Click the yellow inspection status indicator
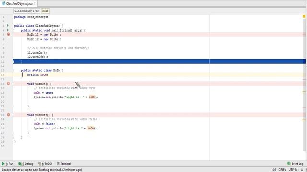This screenshot has width=307, height=172. click(x=304, y=16)
